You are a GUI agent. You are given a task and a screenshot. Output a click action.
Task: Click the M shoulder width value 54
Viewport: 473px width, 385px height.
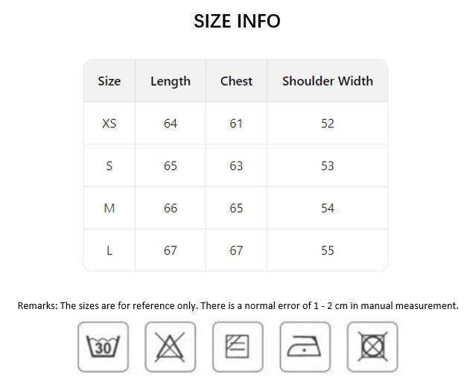pyautogui.click(x=327, y=208)
